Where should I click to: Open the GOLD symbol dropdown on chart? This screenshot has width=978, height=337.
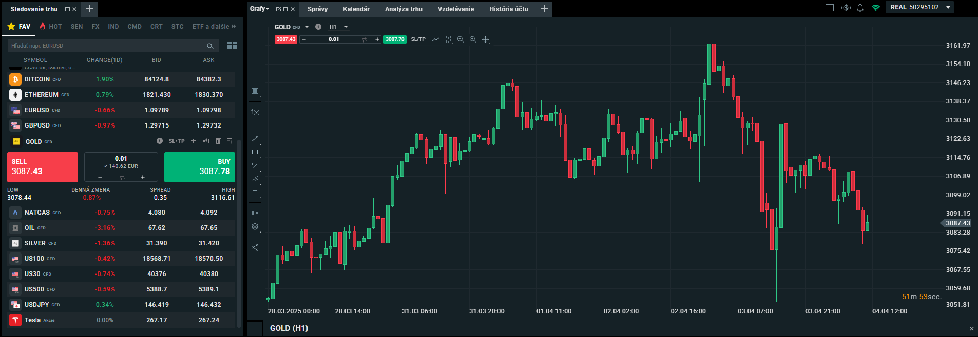tap(307, 27)
